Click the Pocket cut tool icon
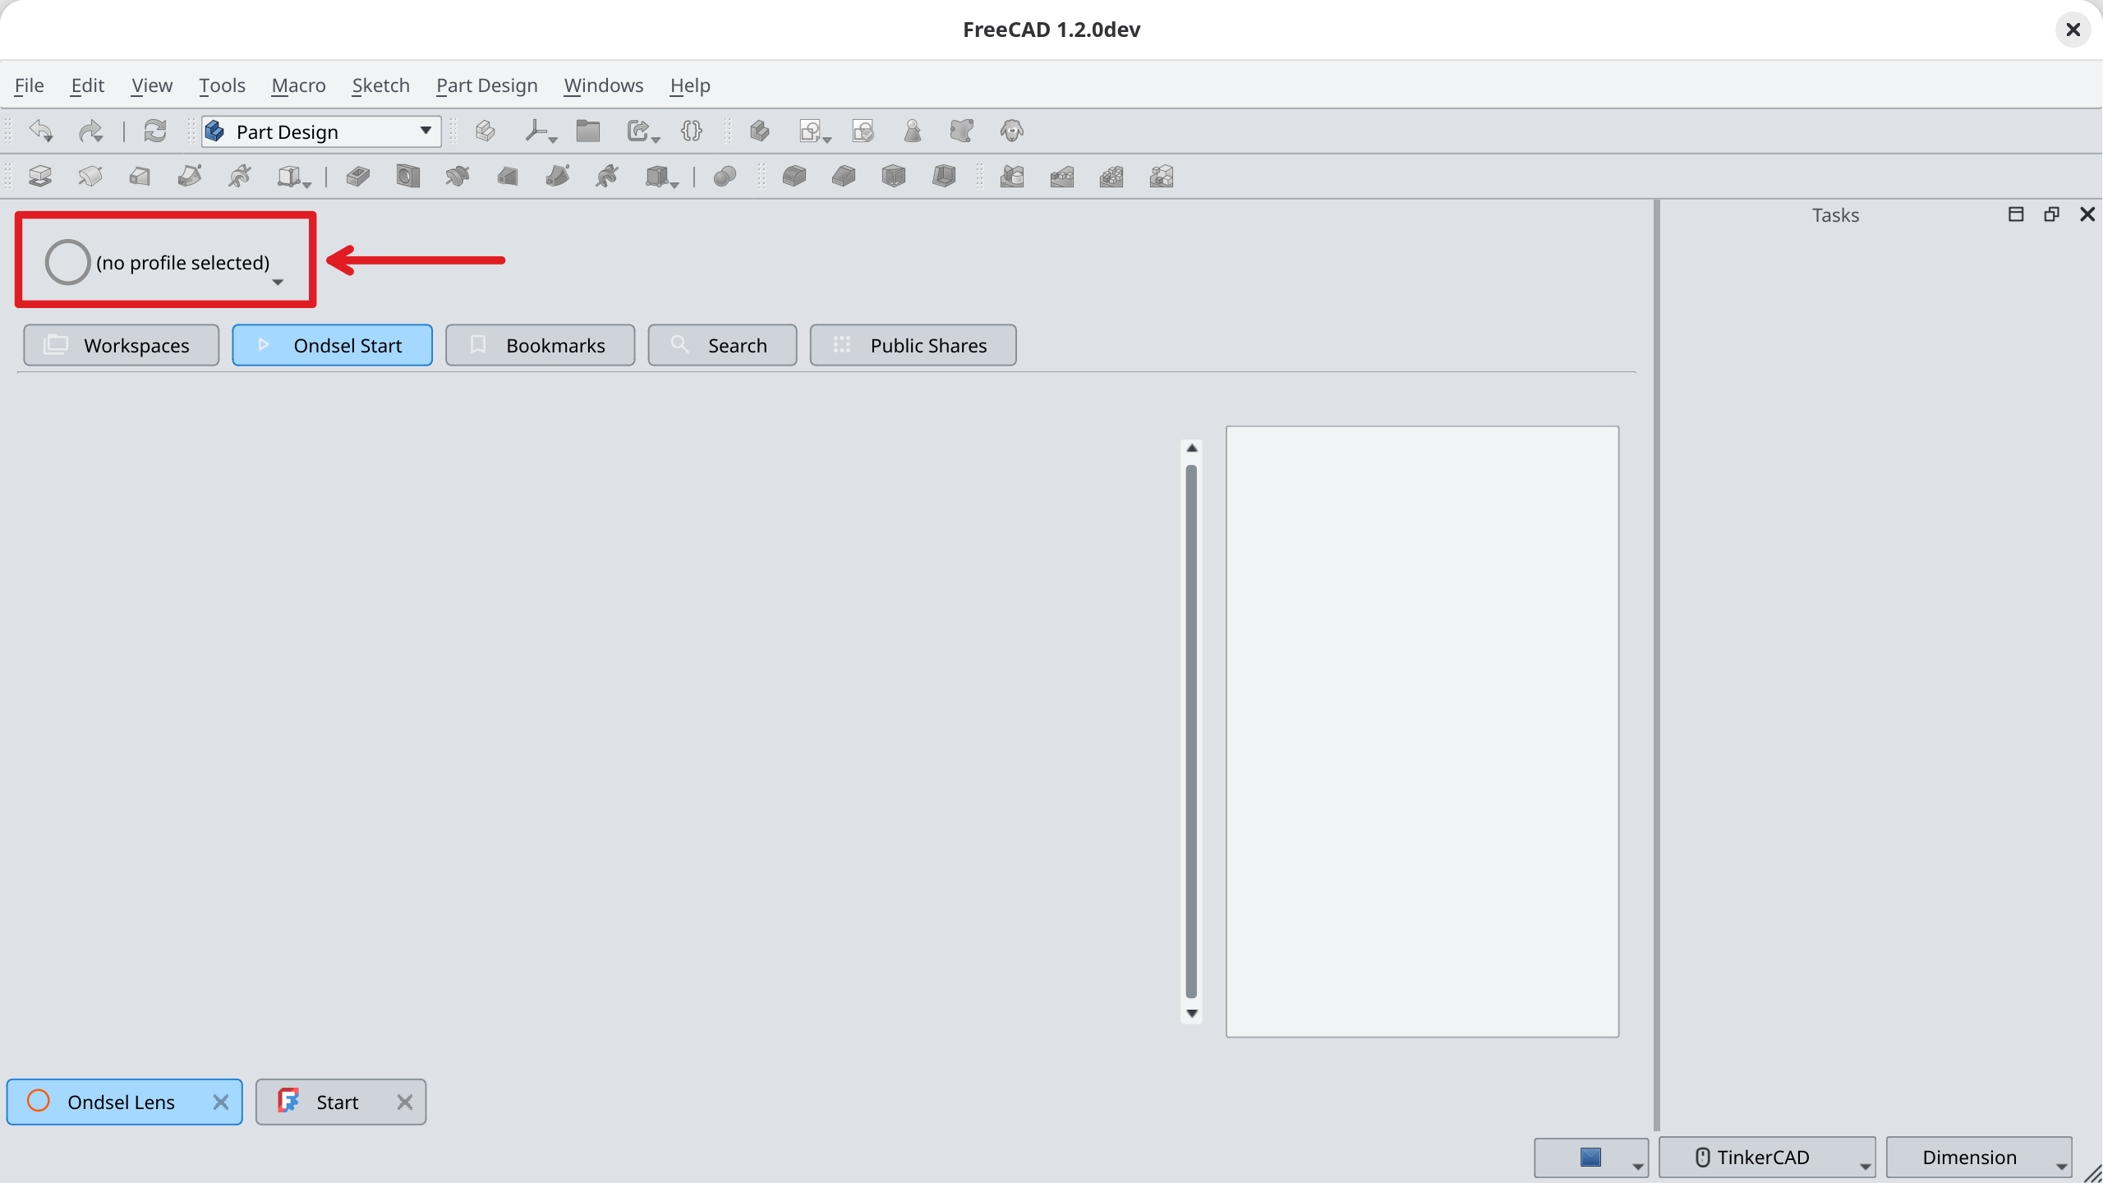This screenshot has height=1183, width=2103. (357, 176)
